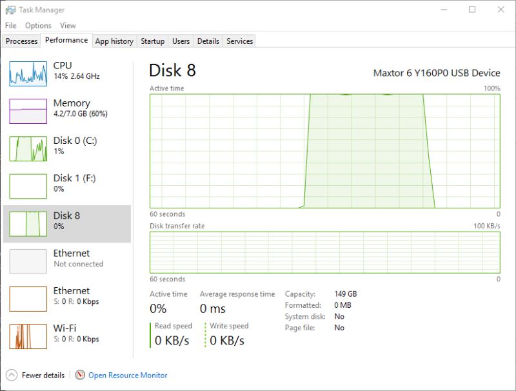Open the App history tab
Viewport: 516px width, 391px height.
tap(114, 41)
